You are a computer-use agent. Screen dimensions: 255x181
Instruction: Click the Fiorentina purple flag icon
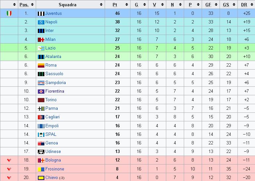41,91
